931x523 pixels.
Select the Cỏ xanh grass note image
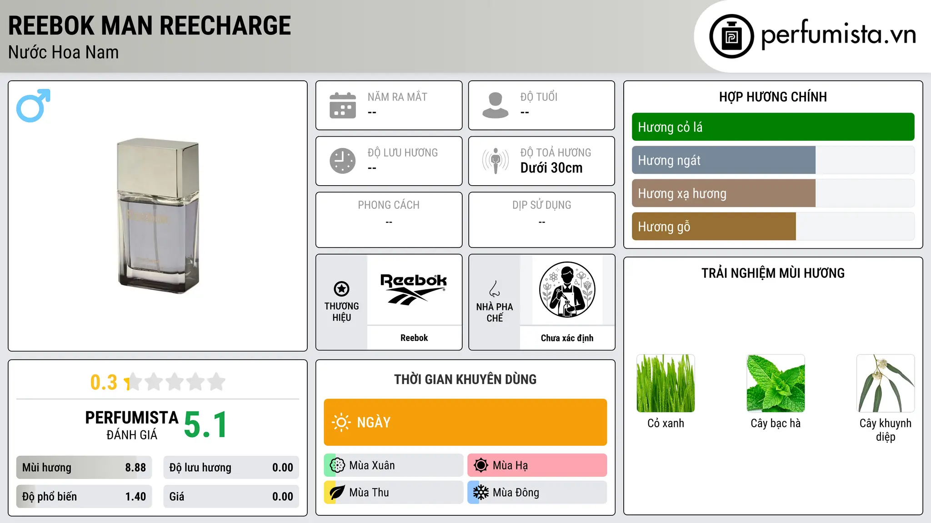pos(666,383)
